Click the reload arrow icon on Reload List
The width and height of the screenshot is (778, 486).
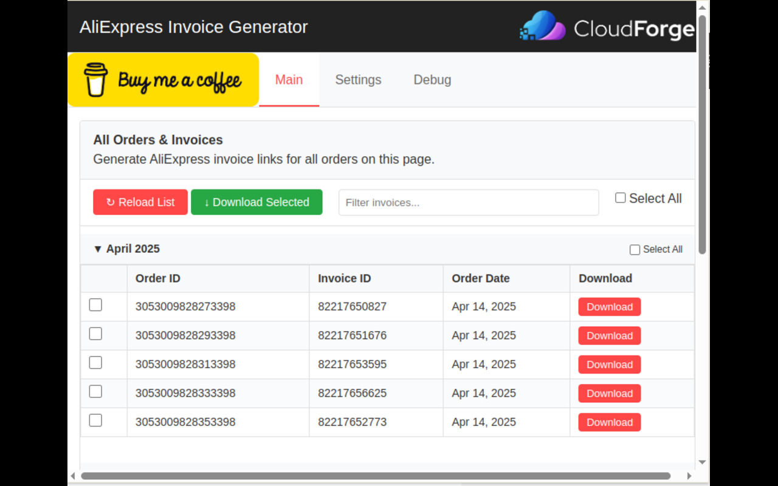109,202
